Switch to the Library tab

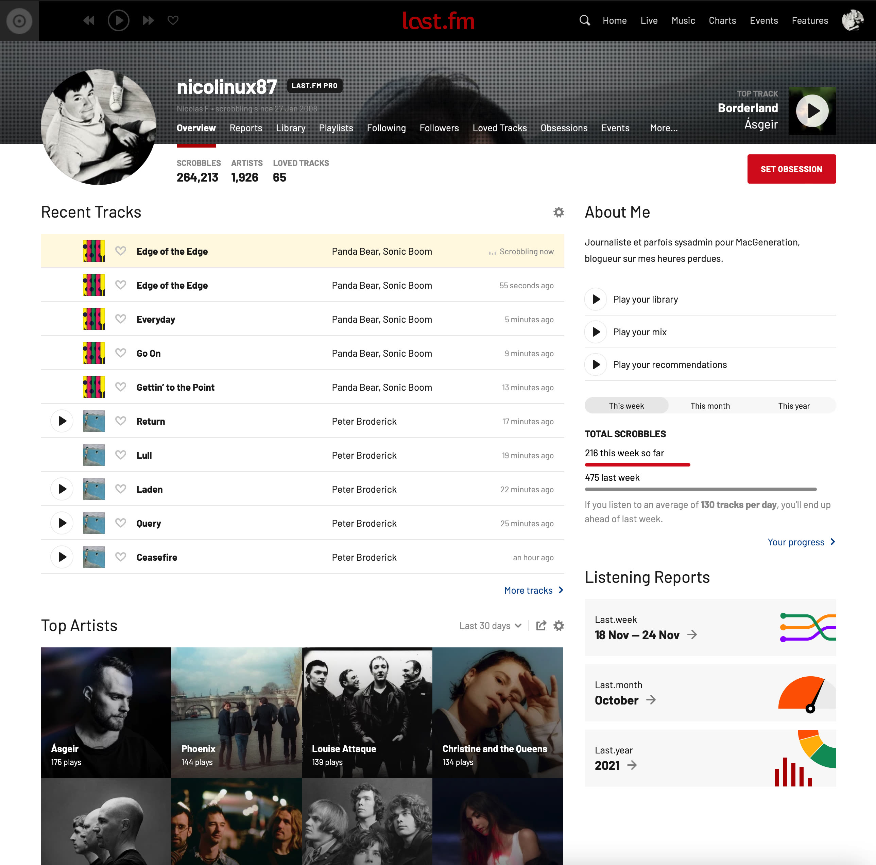pos(290,128)
